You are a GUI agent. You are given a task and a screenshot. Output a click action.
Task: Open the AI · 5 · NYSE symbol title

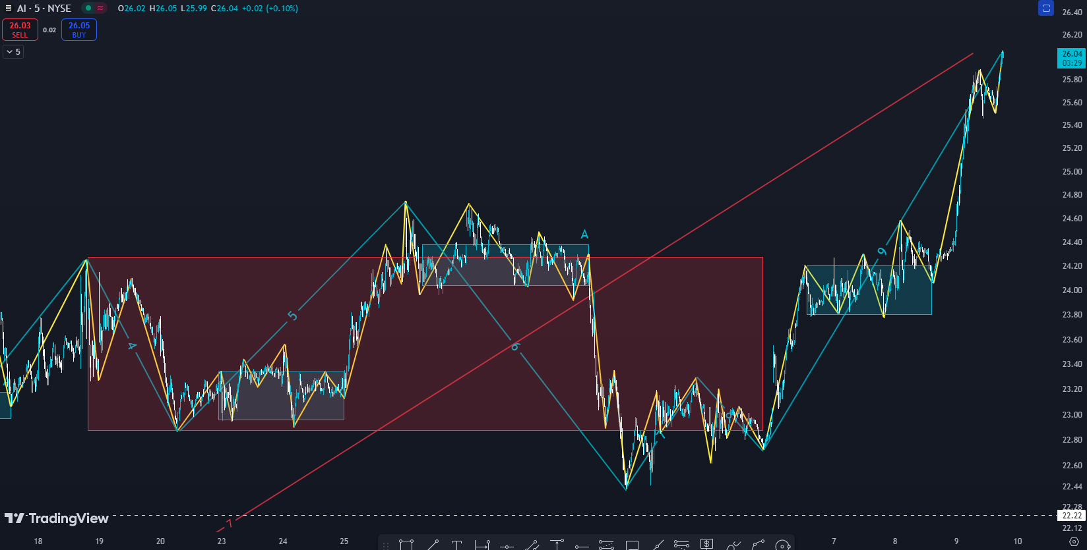(x=44, y=9)
